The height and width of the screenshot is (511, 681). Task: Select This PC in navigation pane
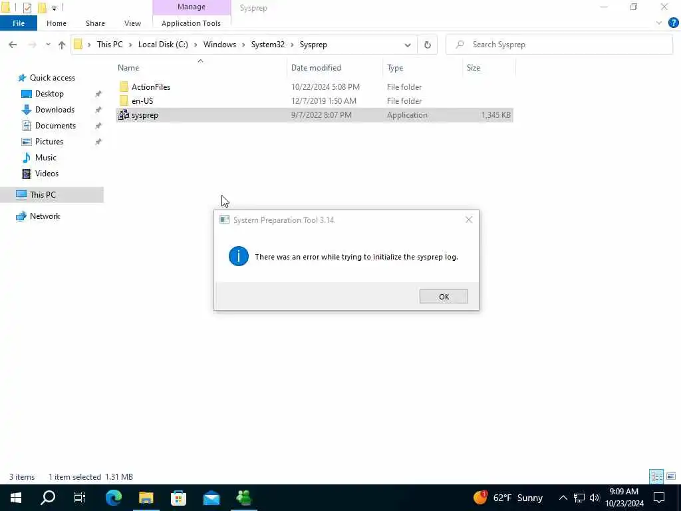click(52, 195)
